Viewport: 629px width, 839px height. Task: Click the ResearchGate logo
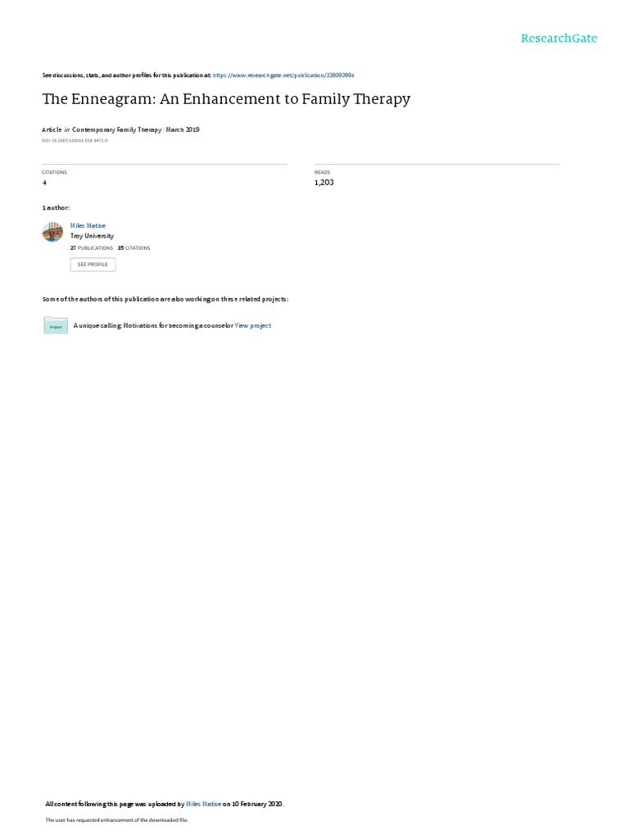click(559, 39)
